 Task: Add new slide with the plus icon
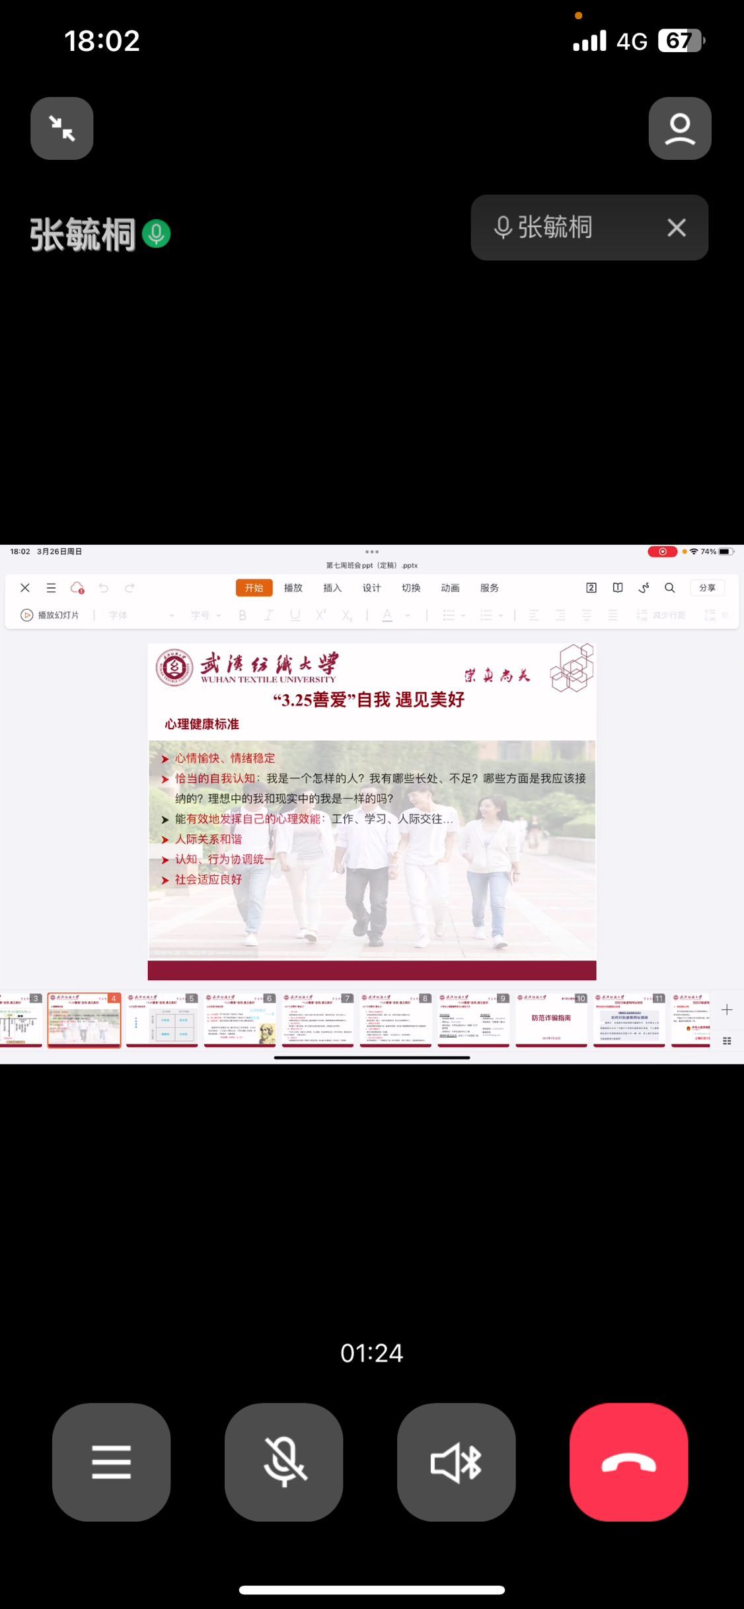point(727,1009)
